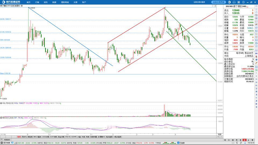Click circle icon beside 顺丁橡胶2405 title

pyautogui.click(x=22, y=6)
